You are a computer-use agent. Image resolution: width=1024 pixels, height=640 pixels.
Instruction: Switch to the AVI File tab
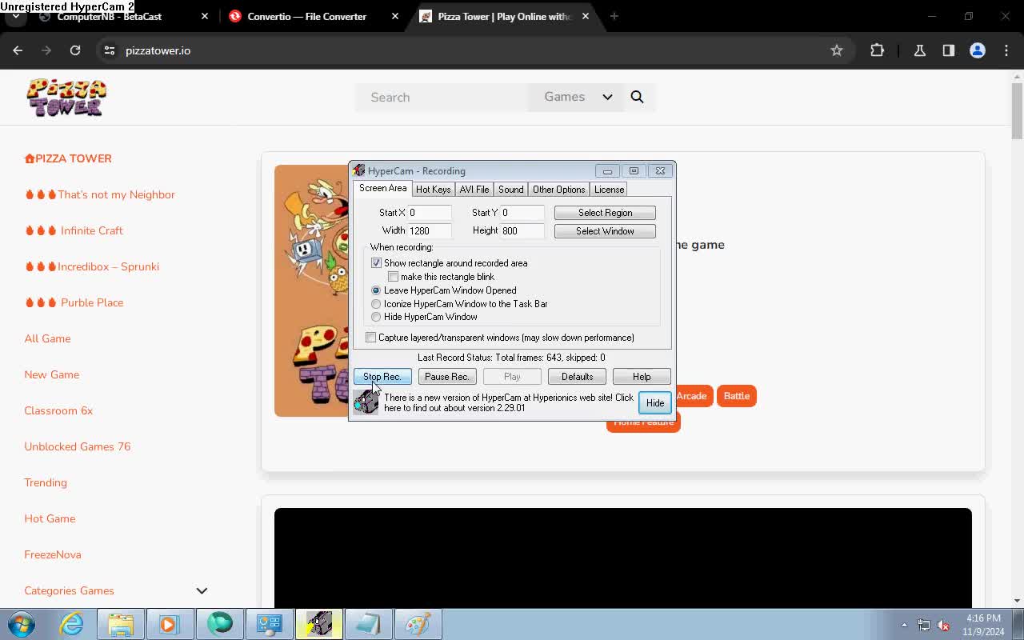474,190
